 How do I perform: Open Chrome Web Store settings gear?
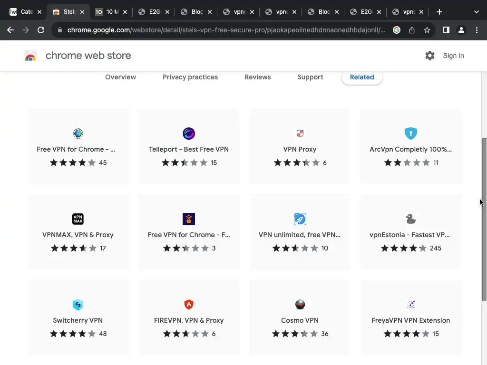click(430, 56)
